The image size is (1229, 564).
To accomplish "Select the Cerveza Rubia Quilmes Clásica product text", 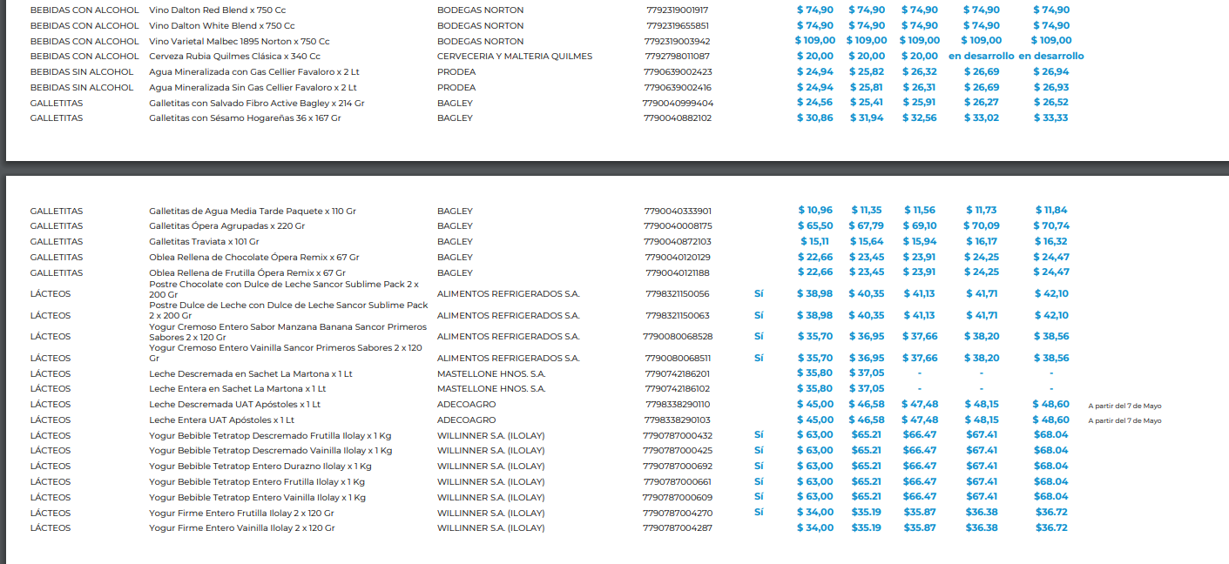I will 234,56.
